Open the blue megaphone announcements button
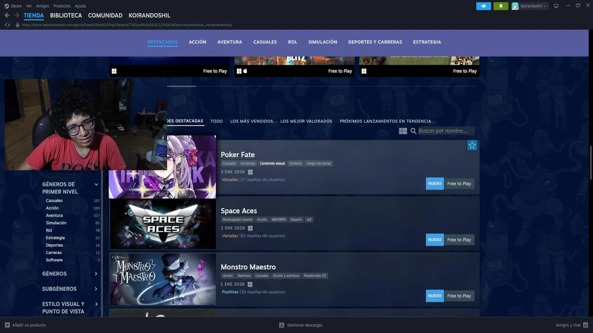Image resolution: width=593 pixels, height=333 pixels. [483, 6]
